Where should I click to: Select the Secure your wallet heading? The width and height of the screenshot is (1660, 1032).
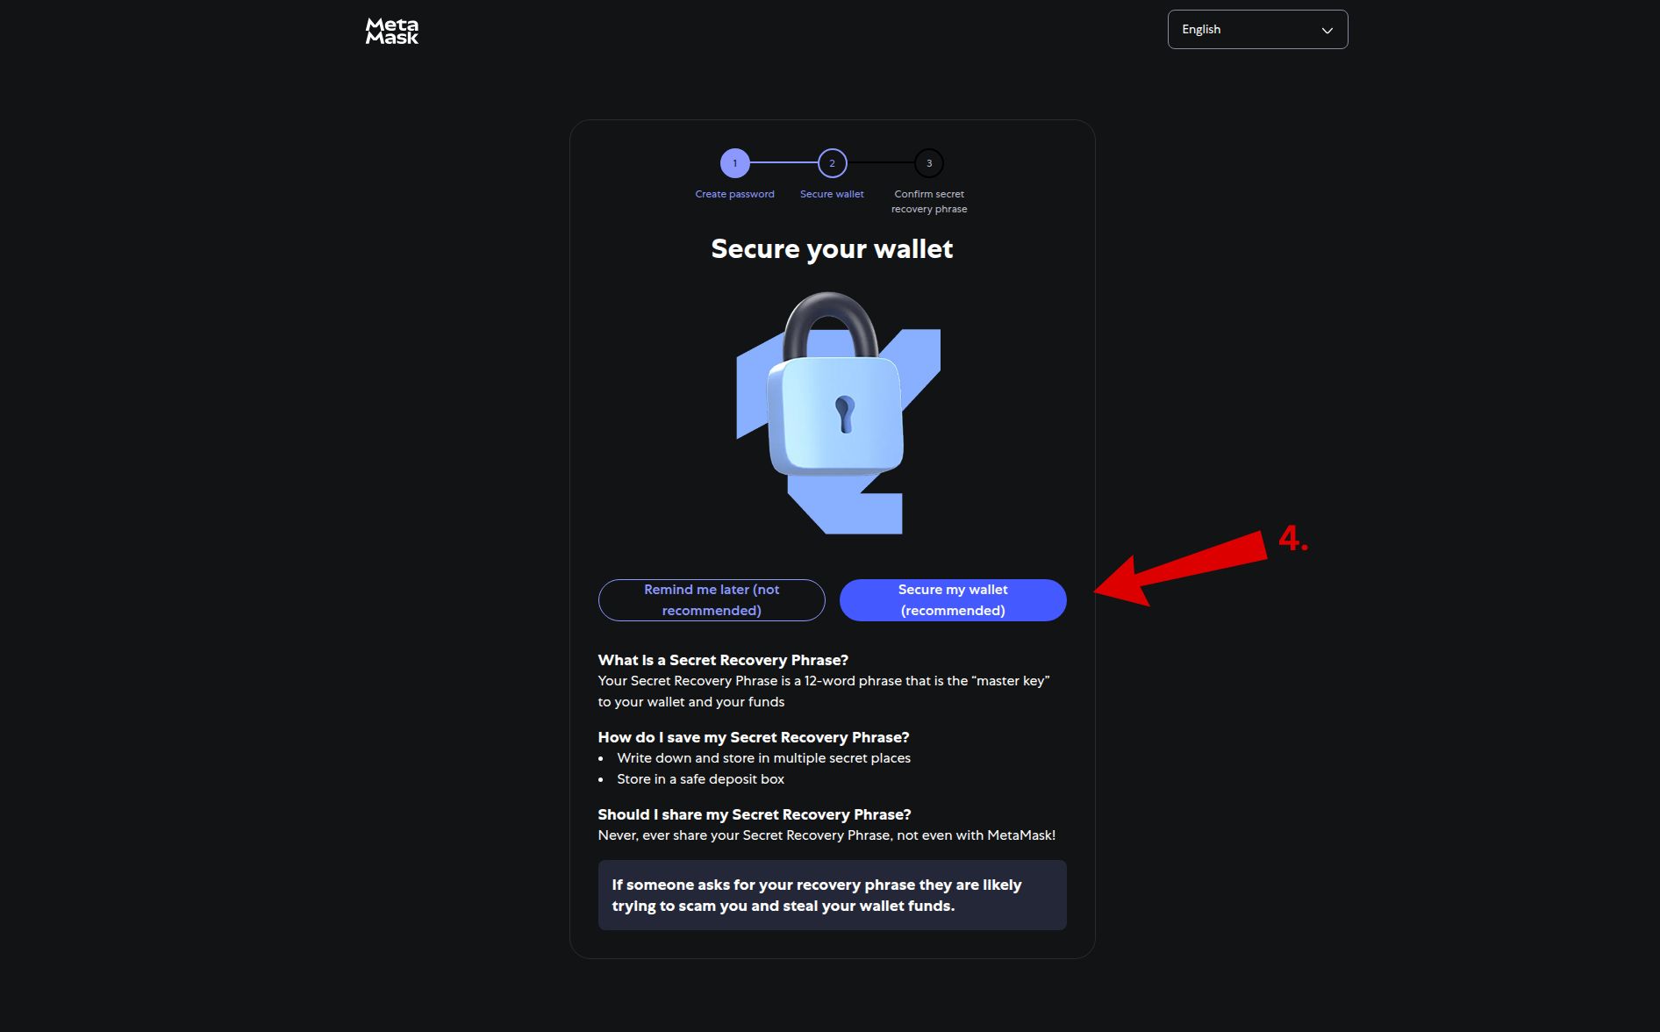(832, 248)
